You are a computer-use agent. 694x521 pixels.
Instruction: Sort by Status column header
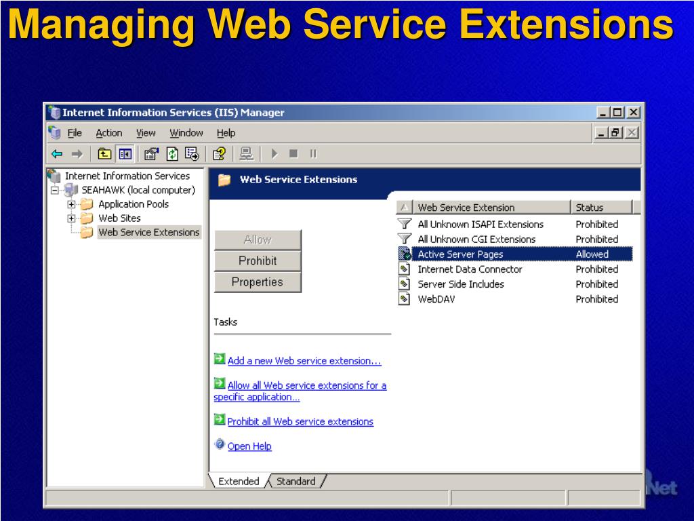click(602, 207)
